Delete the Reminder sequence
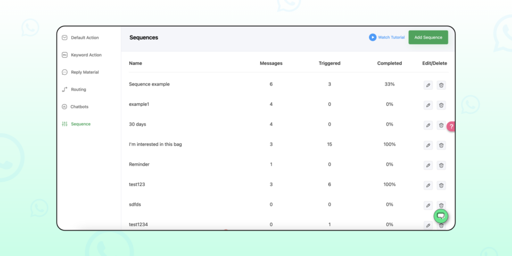 pyautogui.click(x=441, y=165)
